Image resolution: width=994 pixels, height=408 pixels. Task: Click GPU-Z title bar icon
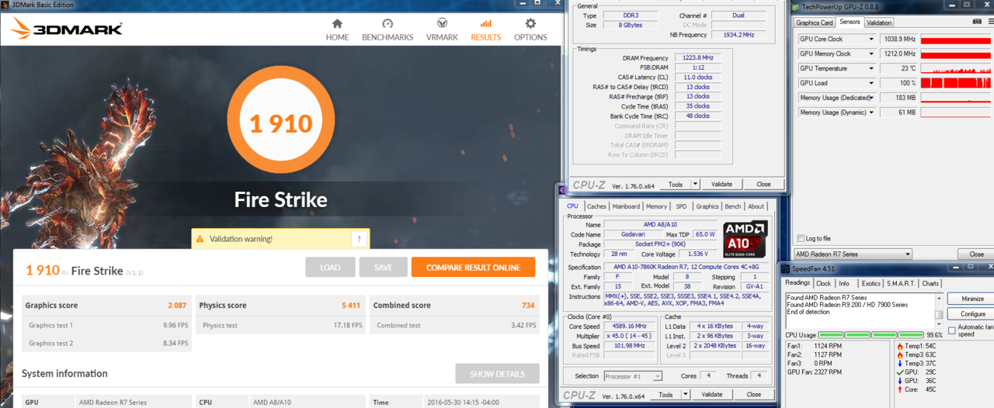pyautogui.click(x=796, y=6)
